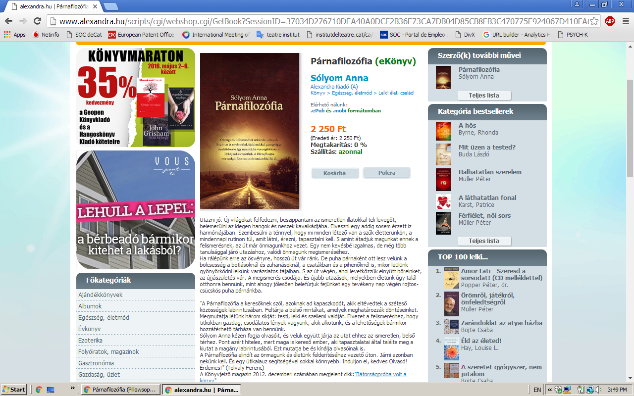The height and width of the screenshot is (396, 634).
Task: Open the Könyvmaraton 35% discount banner
Action: tap(135, 98)
